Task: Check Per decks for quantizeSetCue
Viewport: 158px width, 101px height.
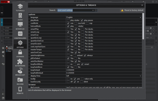Action: click(x=83, y=41)
